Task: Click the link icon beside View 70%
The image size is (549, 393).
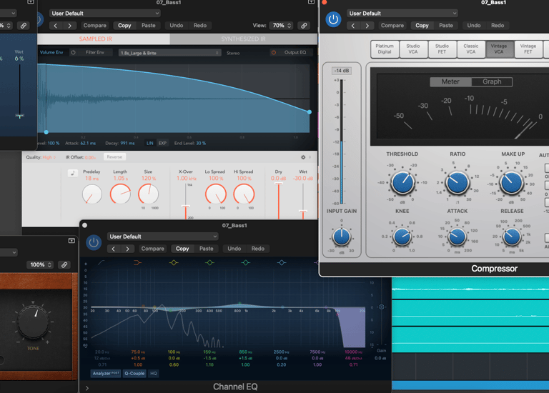Action: 304,26
